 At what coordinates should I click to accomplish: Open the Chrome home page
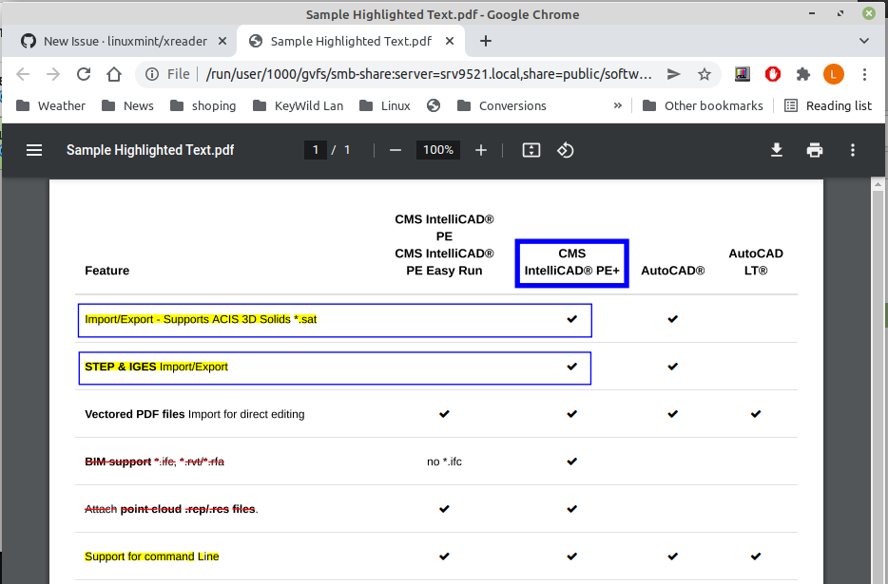(x=114, y=74)
